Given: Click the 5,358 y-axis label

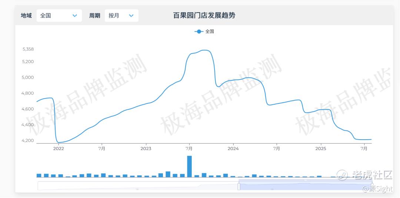Looking at the screenshot, I should (x=28, y=49).
